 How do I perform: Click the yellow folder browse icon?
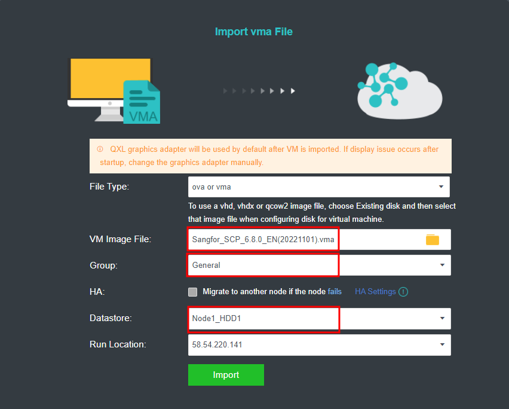pyautogui.click(x=432, y=240)
